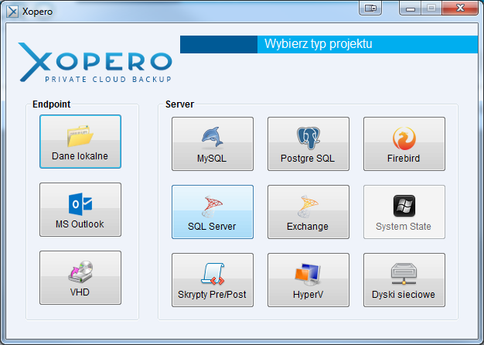Close the Xopero window

(x=460, y=8)
